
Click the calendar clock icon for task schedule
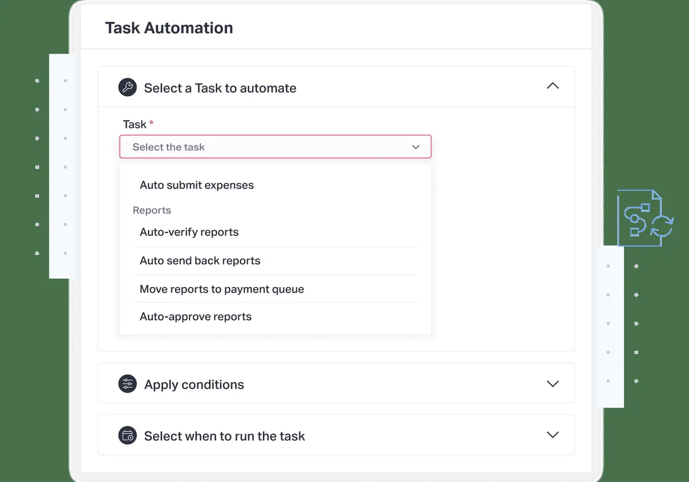(x=127, y=436)
